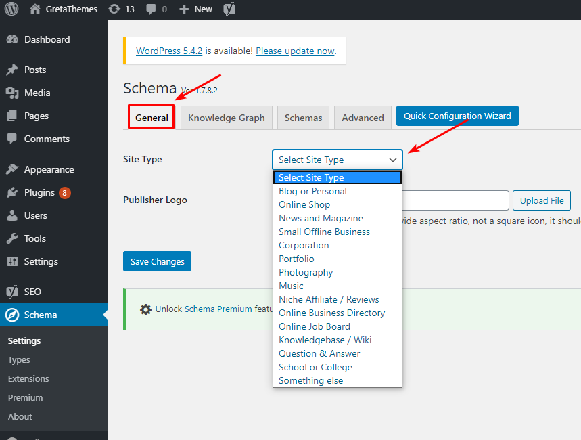This screenshot has height=440, width=581.
Task: Click the Yoast SEO icon in admin bar
Action: (230, 9)
